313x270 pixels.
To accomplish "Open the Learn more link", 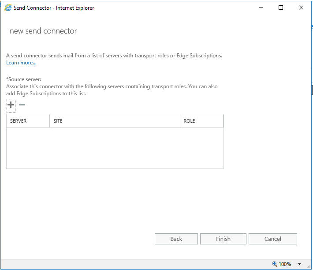I will (x=21, y=63).
